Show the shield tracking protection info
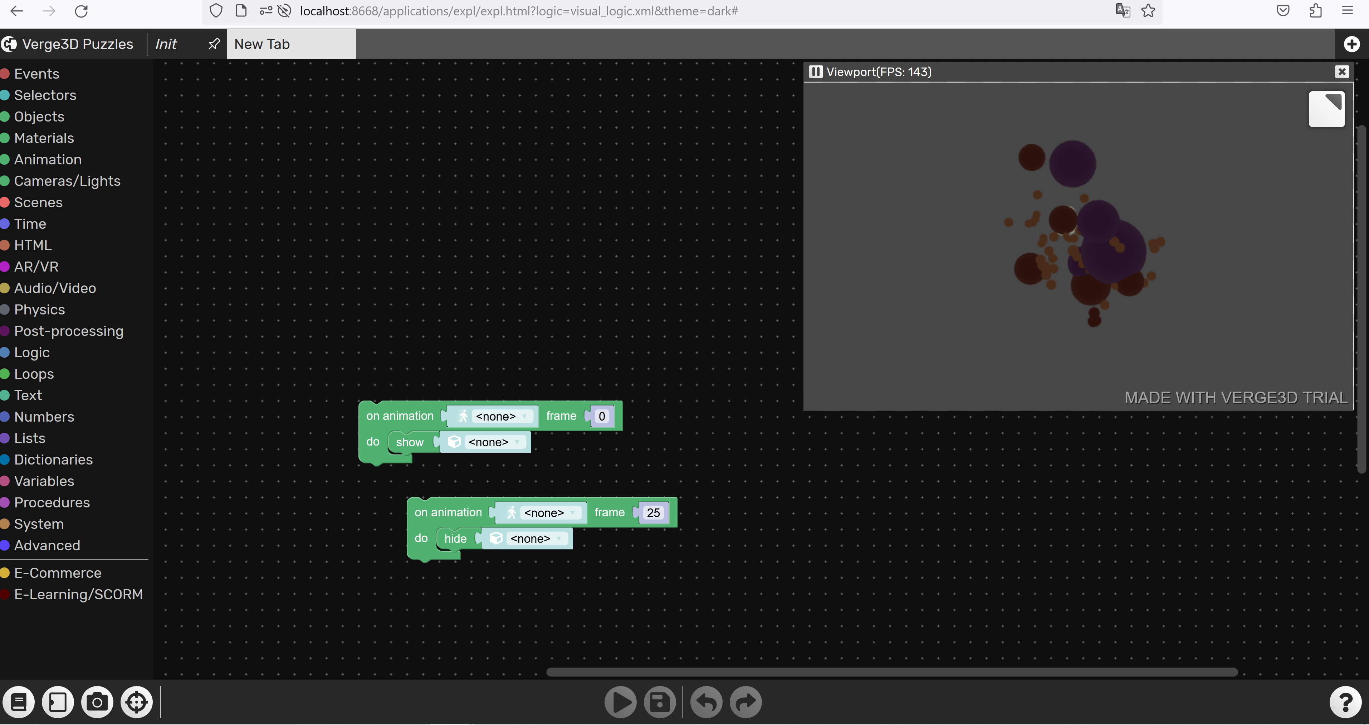 (x=216, y=11)
